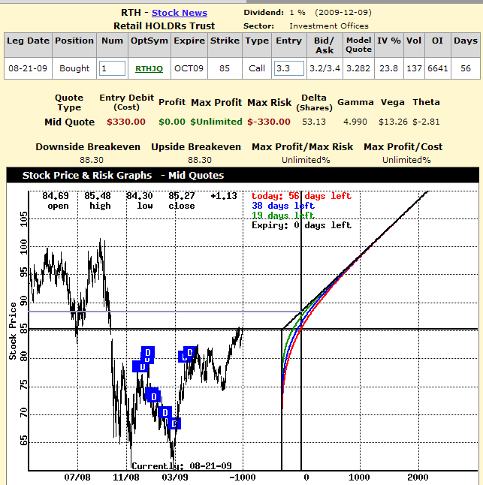Image resolution: width=483 pixels, height=485 pixels.
Task: Click the Investment Offices sector text
Action: coord(329,26)
